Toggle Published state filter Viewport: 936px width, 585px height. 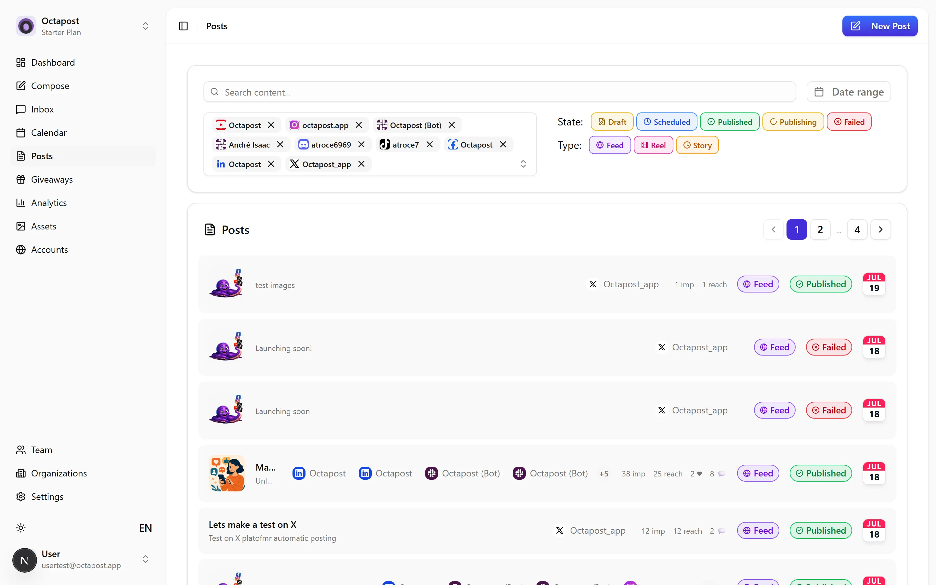[730, 122]
